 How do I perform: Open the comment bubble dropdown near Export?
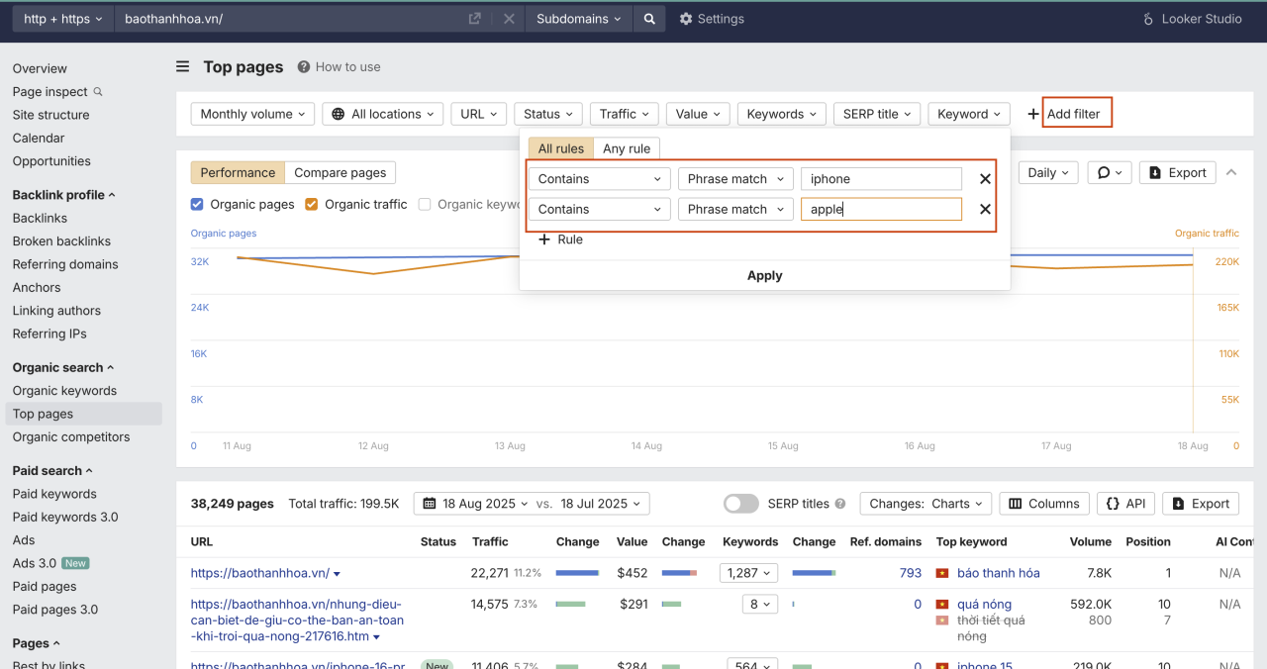1110,172
